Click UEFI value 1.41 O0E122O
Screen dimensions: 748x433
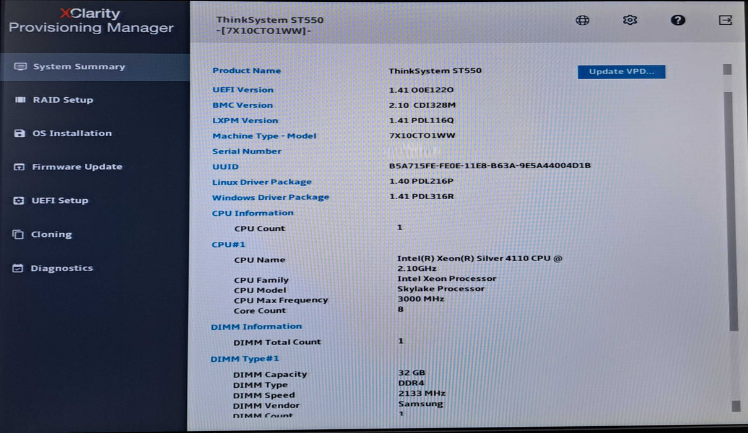tap(421, 90)
